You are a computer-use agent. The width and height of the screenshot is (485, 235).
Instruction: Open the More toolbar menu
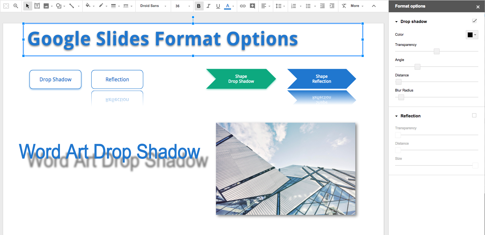[357, 6]
